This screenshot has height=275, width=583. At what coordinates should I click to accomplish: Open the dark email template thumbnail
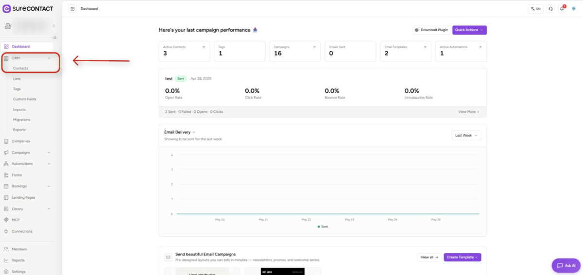point(282,271)
